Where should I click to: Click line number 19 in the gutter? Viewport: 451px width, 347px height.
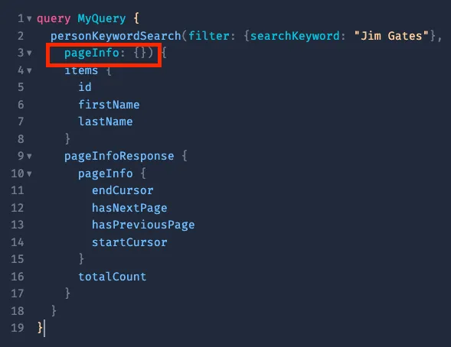click(18, 328)
